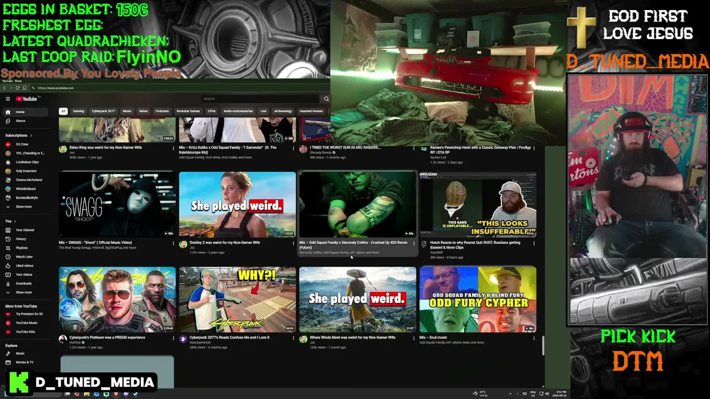The image size is (710, 399).
Task: Open options for Crushed Up 420 Remix
Action: [414, 243]
